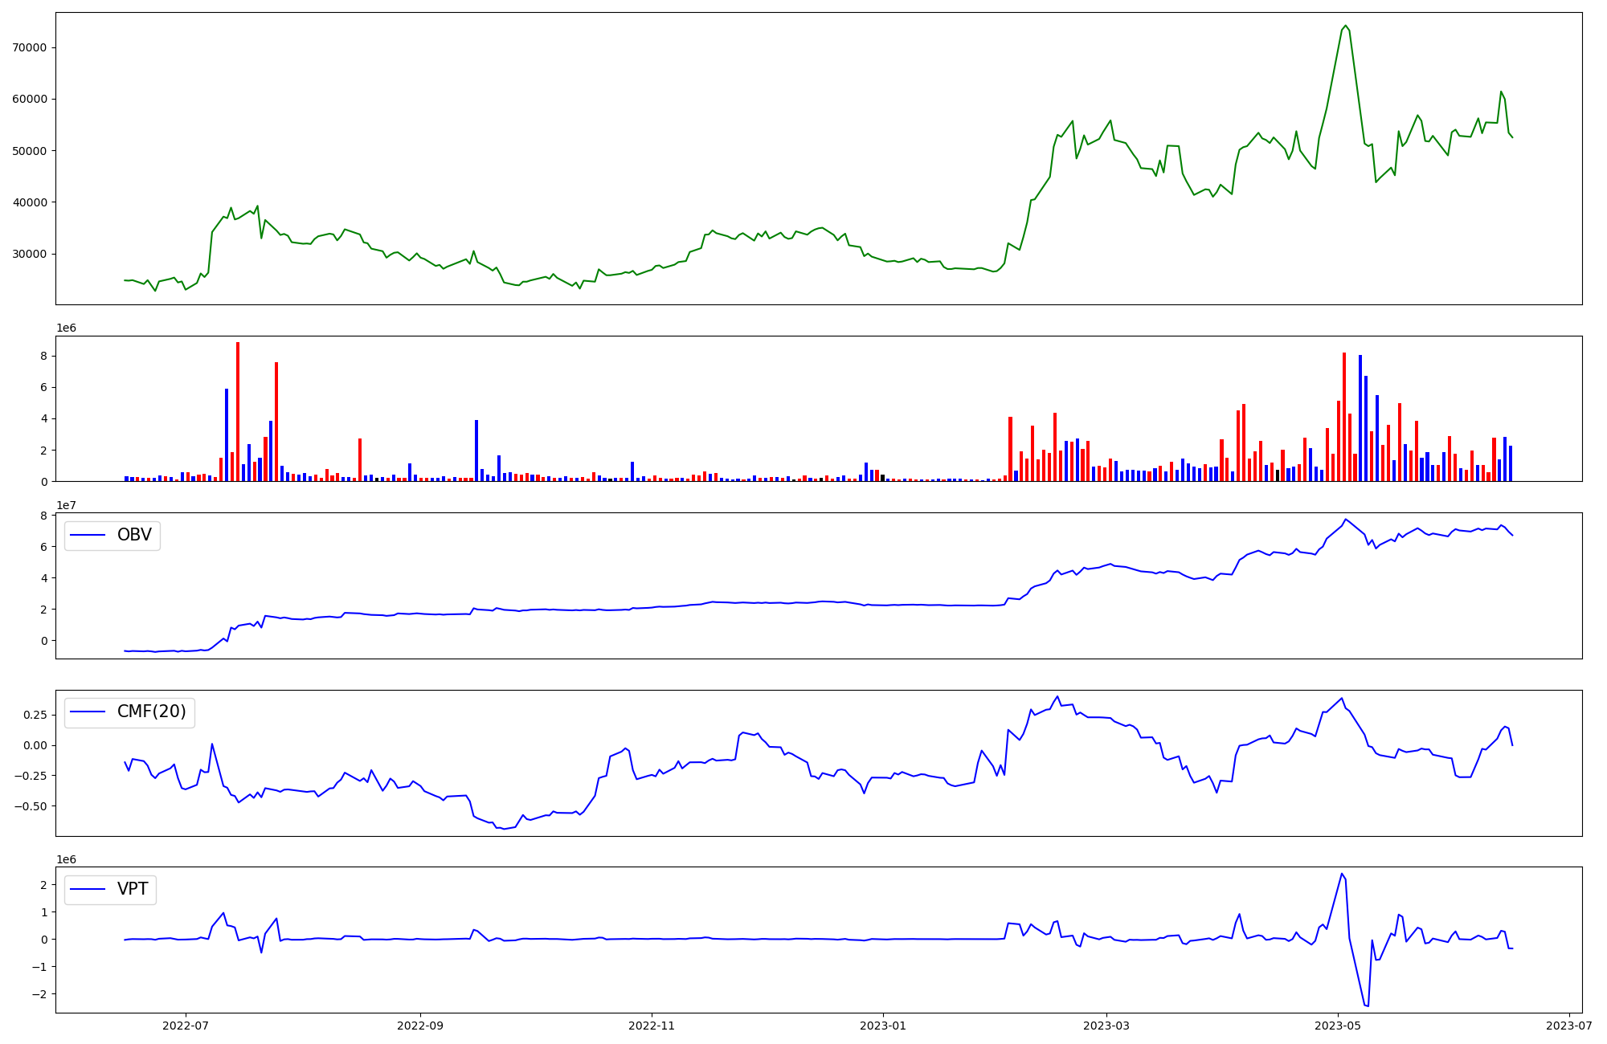Click the 2022-09 x-axis date label
This screenshot has height=1044, width=1607.
[x=420, y=1025]
